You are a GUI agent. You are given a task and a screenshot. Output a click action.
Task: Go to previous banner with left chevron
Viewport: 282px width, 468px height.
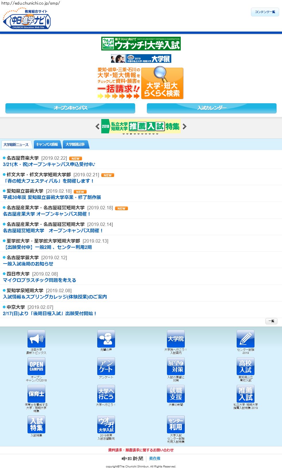coord(98,126)
